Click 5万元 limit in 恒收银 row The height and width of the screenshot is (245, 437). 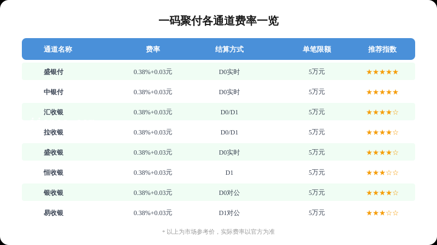pos(317,173)
